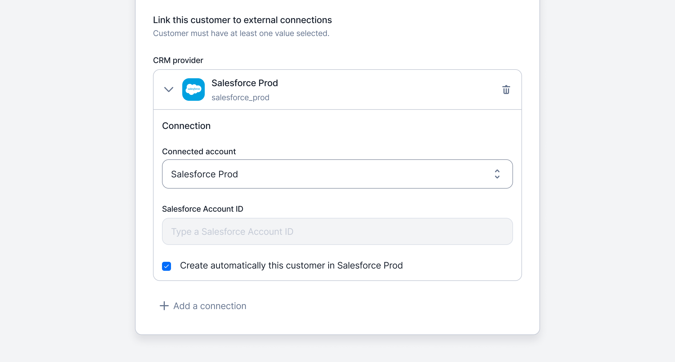Screen dimensions: 675x362
Task: Click the "Salesforce Account ID" field label
Action: coord(202,209)
